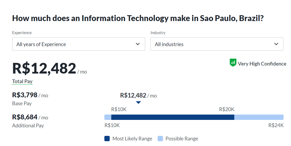Click the pay marker triangle above the bar

point(138,103)
